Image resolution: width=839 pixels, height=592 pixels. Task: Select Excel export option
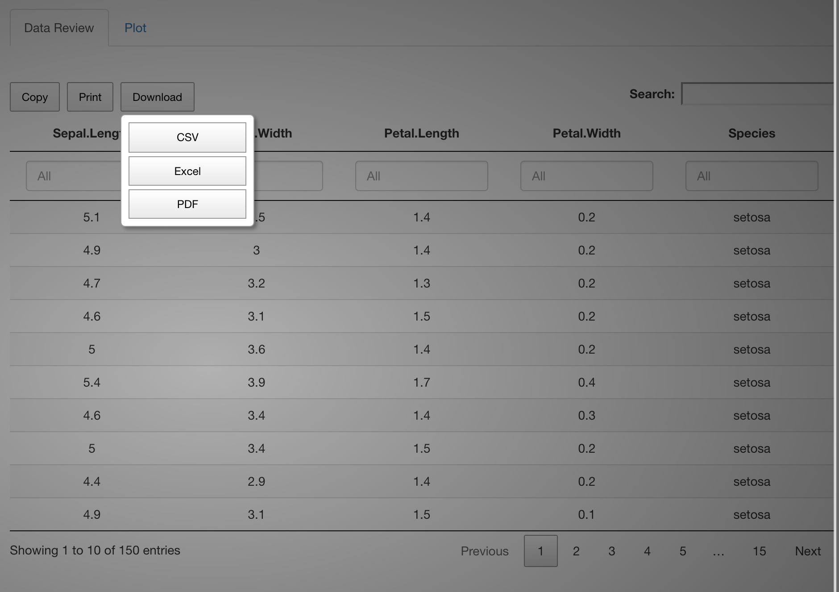[x=187, y=171]
